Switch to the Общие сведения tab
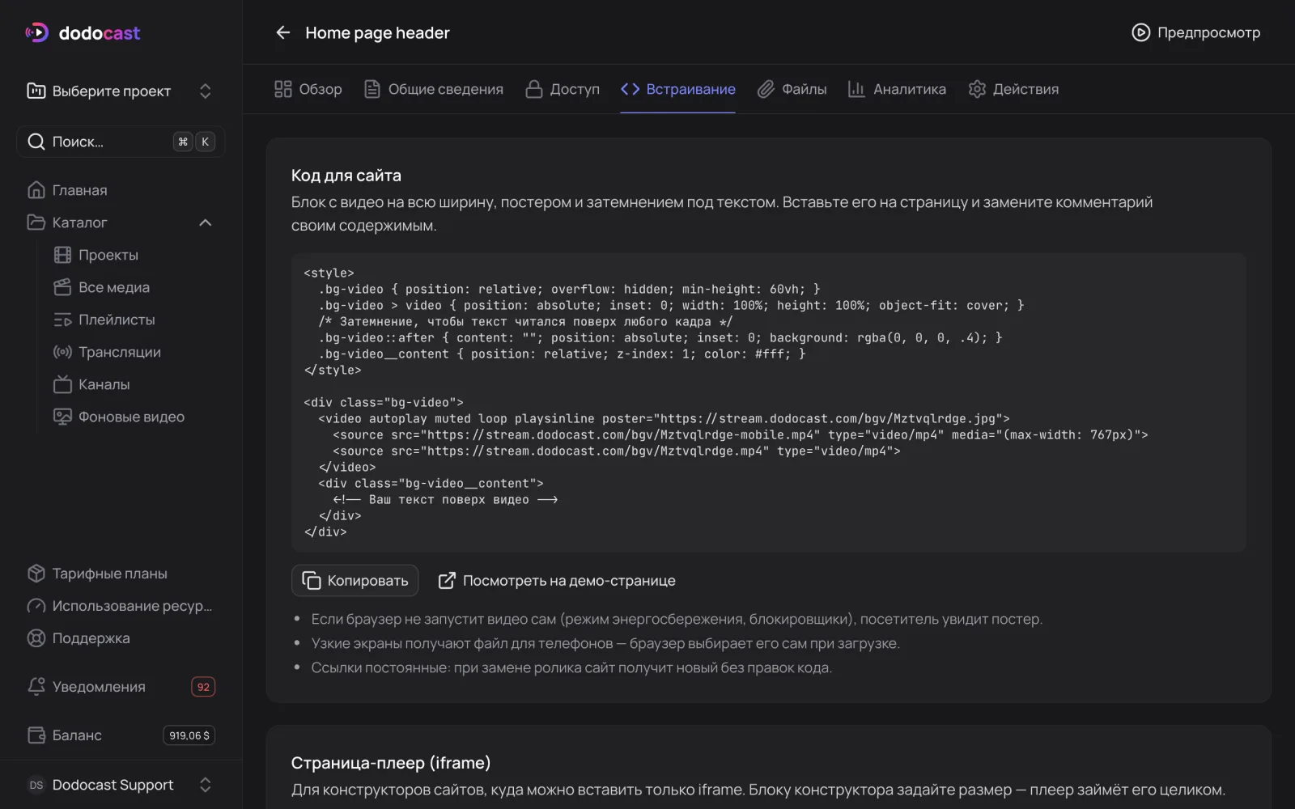The width and height of the screenshot is (1295, 809). pyautogui.click(x=433, y=89)
